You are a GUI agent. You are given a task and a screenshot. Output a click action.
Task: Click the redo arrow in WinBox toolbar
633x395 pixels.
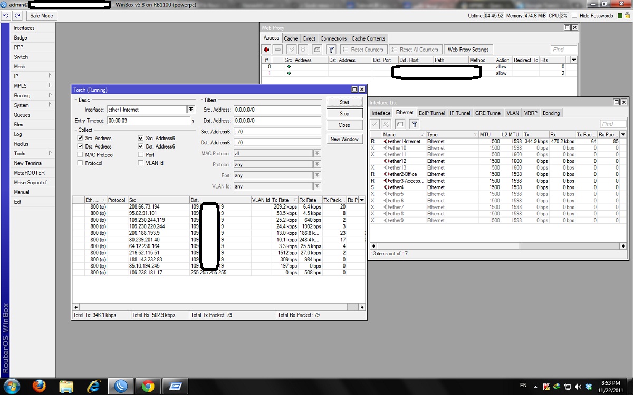pyautogui.click(x=17, y=16)
